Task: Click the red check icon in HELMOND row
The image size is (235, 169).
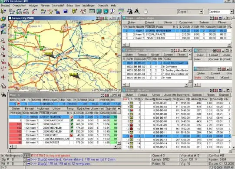Action: (x=72, y=117)
